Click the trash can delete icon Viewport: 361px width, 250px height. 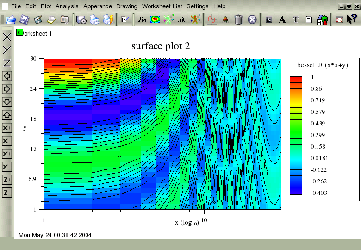(x=238, y=20)
